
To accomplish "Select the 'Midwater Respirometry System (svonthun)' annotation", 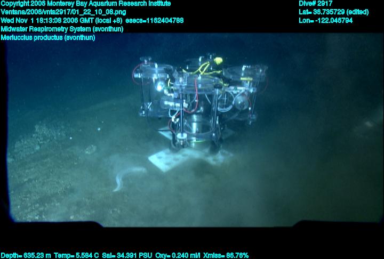I will click(x=62, y=29).
